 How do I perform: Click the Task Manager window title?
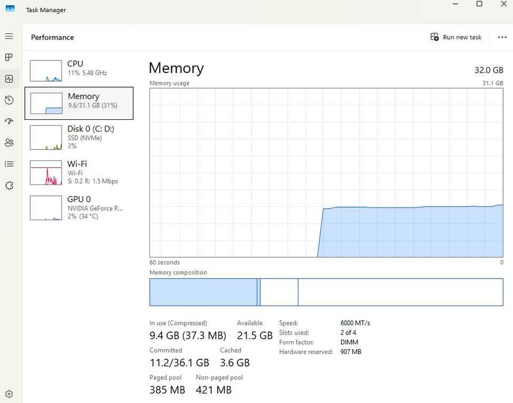click(x=46, y=10)
